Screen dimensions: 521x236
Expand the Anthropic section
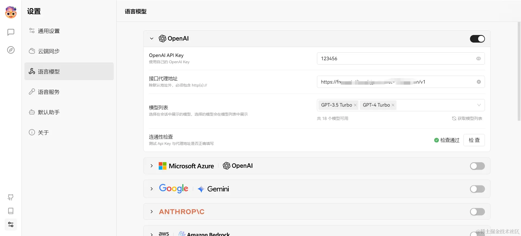[x=152, y=212]
